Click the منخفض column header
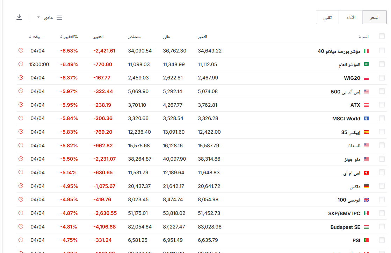 point(135,37)
